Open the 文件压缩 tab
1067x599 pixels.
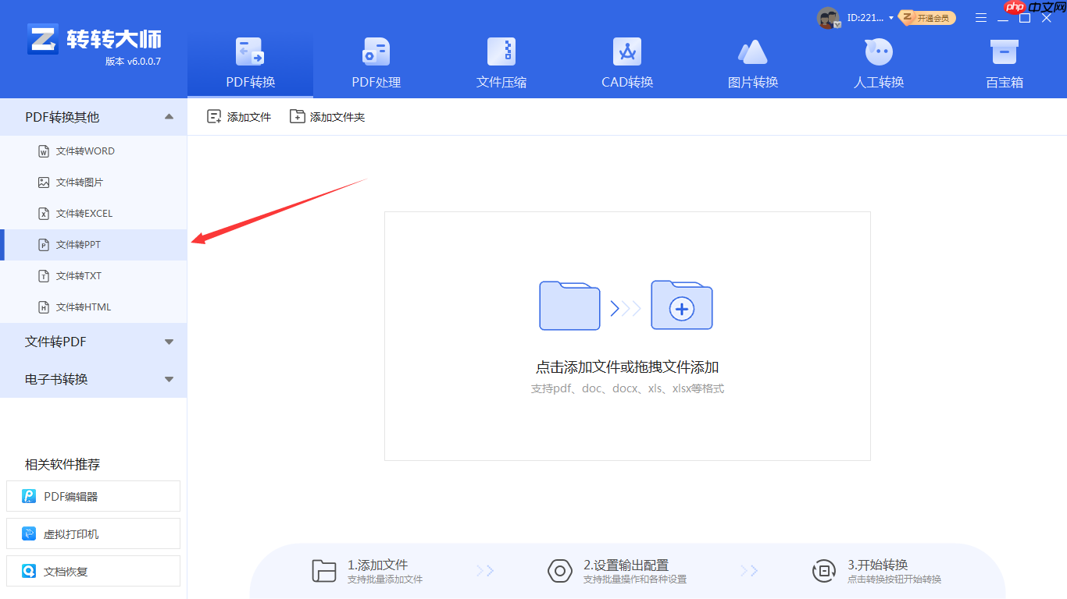501,64
